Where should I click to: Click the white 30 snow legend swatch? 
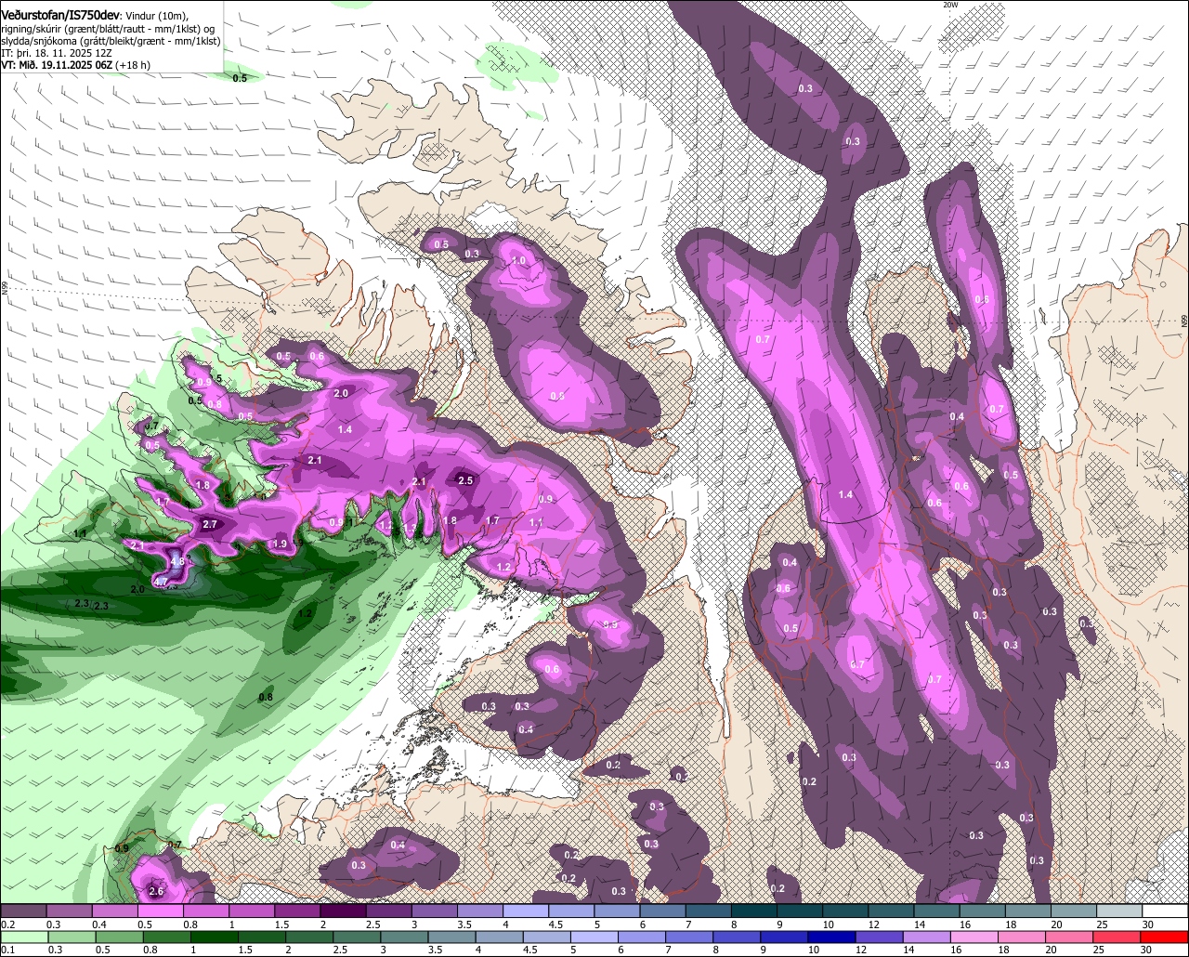tap(1166, 911)
